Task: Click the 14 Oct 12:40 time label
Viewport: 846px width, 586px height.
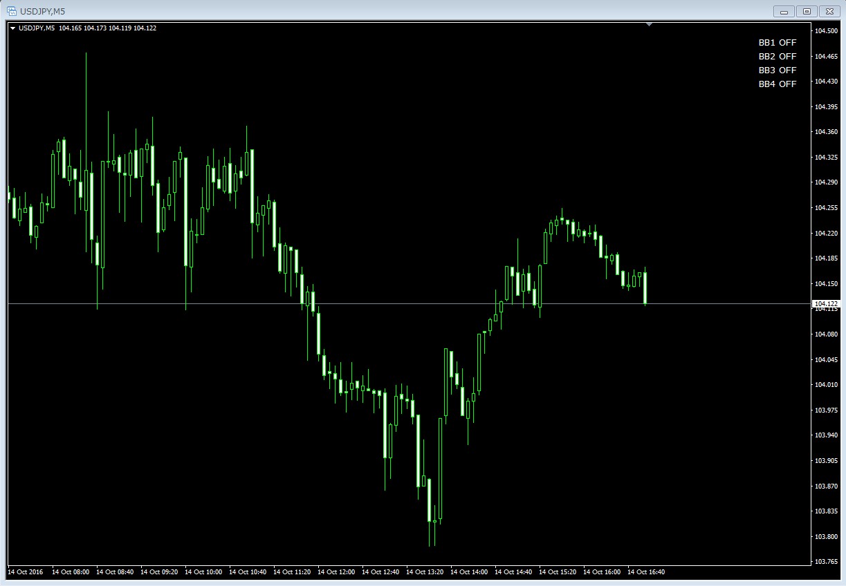Action: tap(380, 572)
